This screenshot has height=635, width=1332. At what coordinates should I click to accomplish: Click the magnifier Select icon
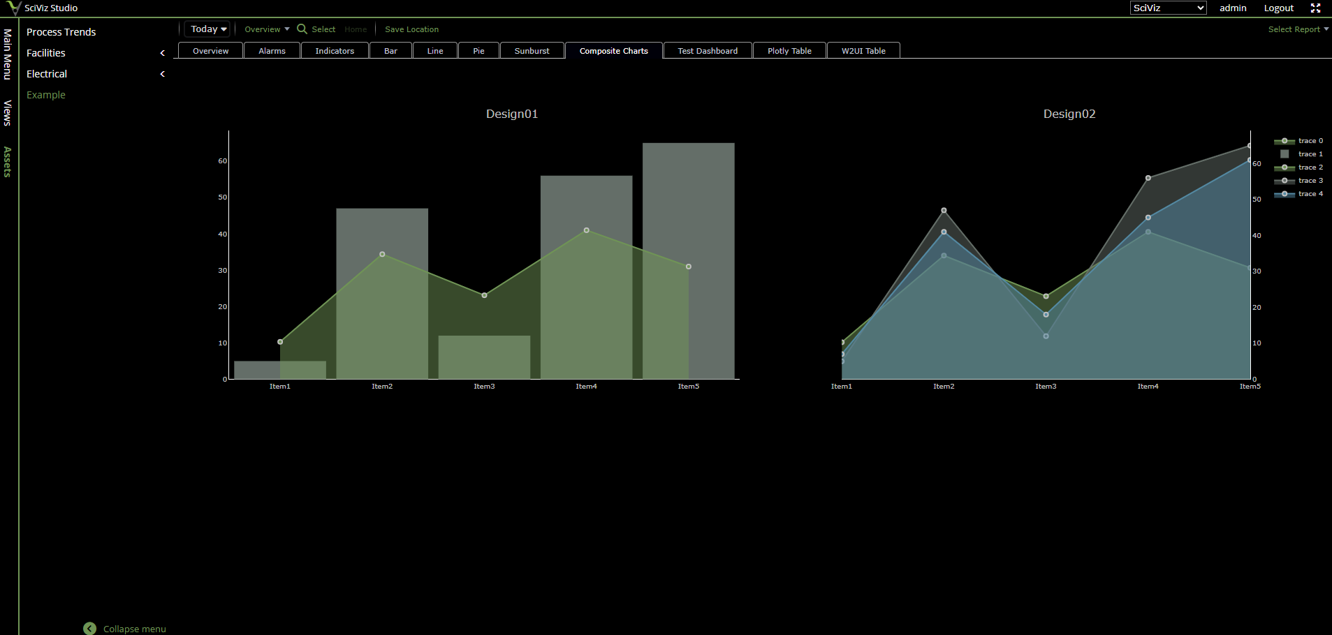tap(302, 29)
